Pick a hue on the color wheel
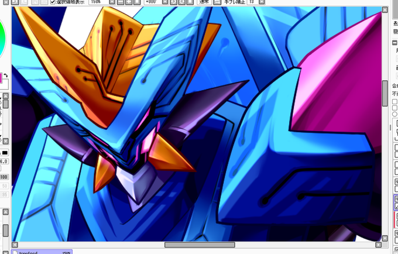 [2, 39]
